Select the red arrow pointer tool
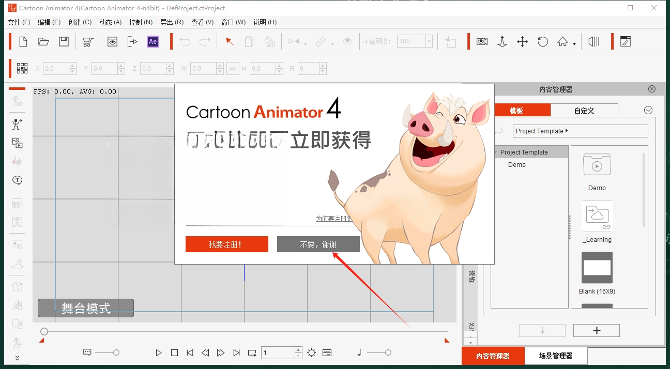 [x=230, y=42]
